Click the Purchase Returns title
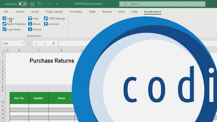Viewport: 217px width, 122px height. point(52,61)
